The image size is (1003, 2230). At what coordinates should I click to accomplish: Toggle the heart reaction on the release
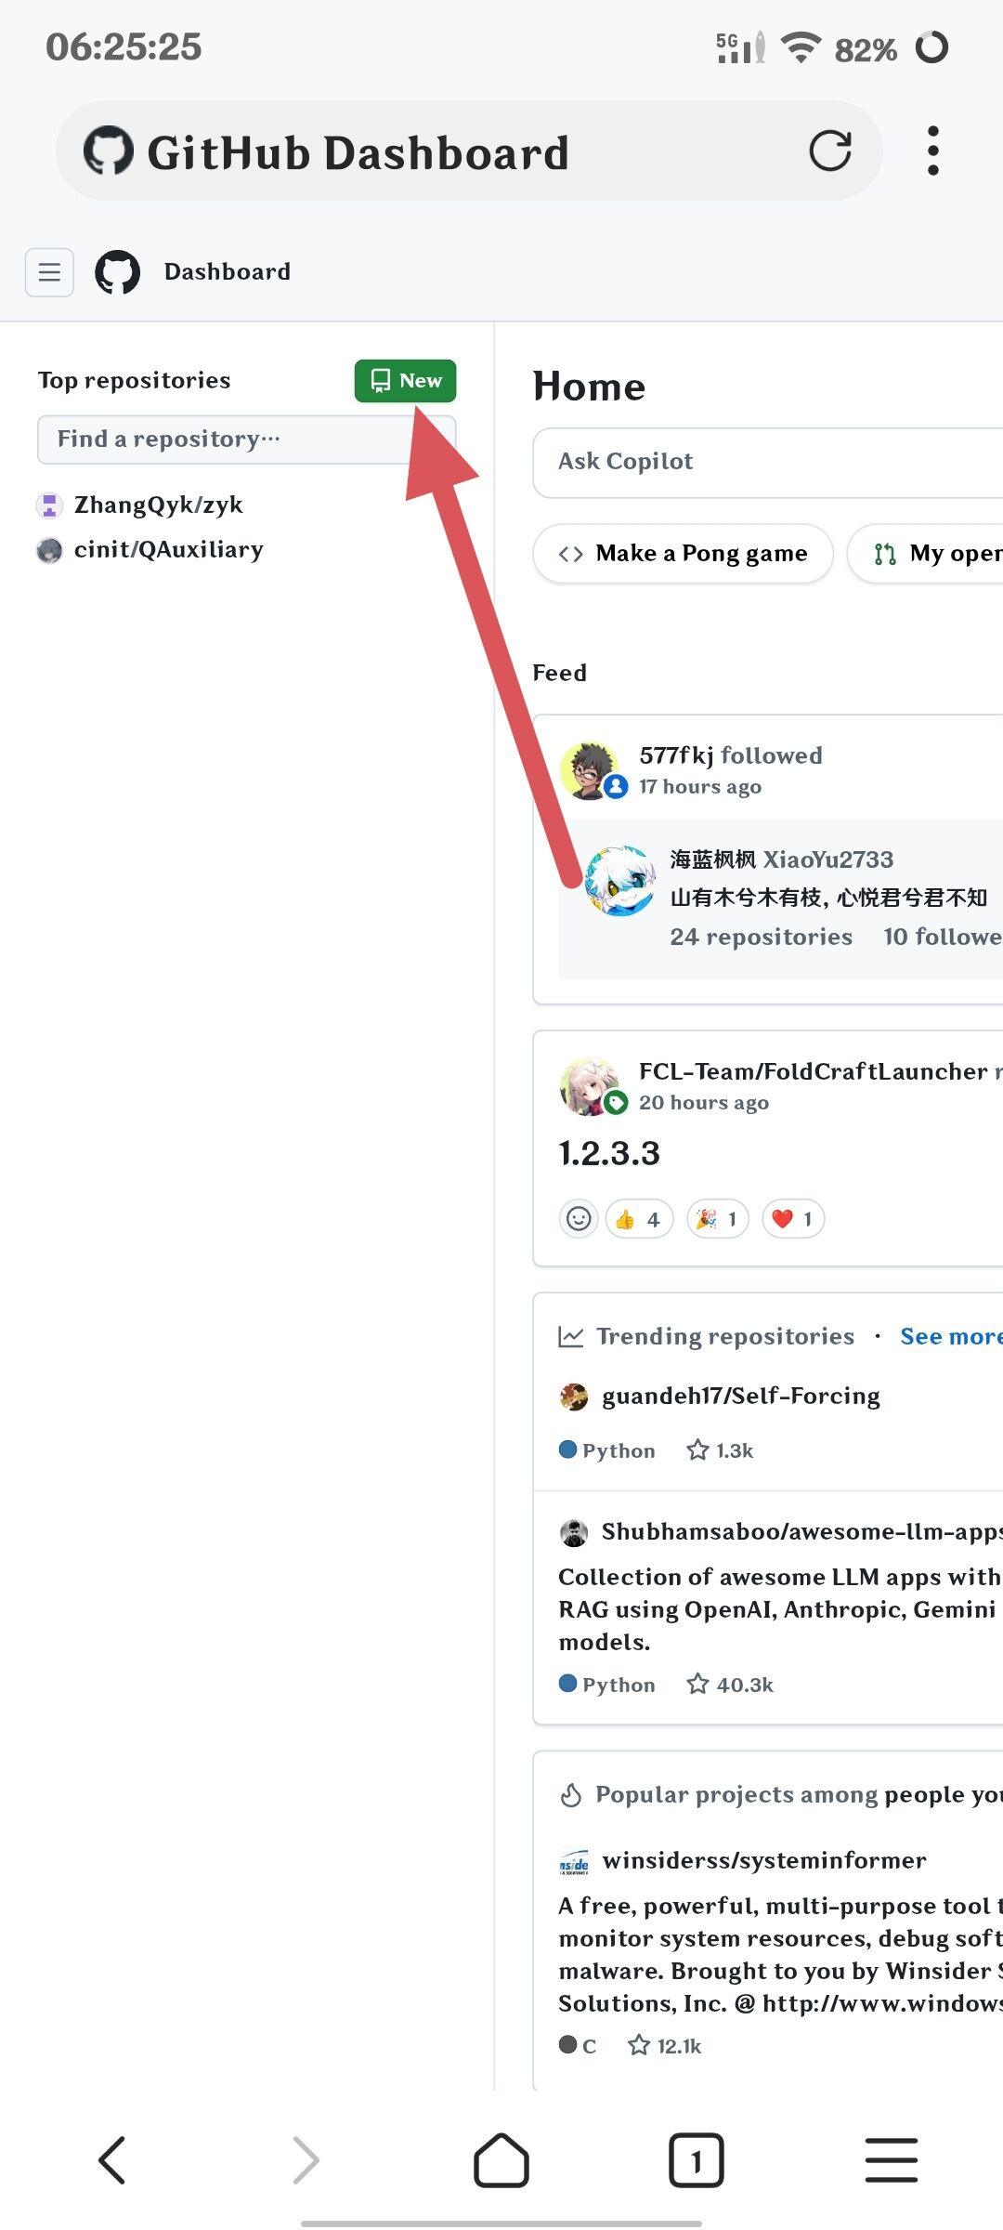tap(792, 1218)
